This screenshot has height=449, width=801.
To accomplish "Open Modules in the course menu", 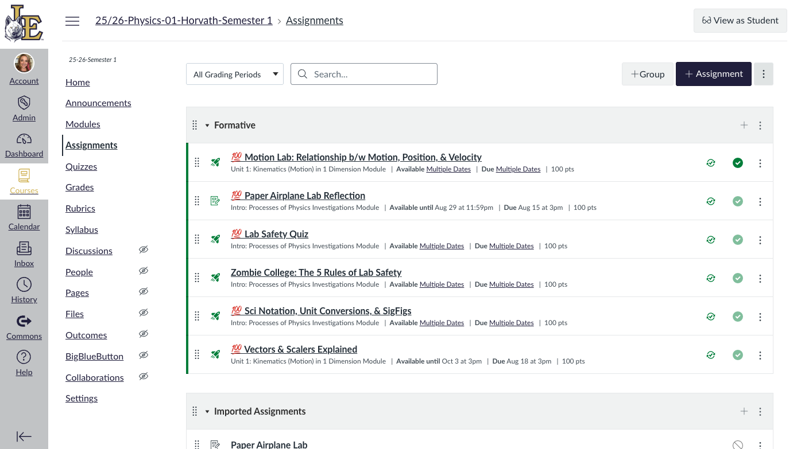I will click(x=83, y=124).
